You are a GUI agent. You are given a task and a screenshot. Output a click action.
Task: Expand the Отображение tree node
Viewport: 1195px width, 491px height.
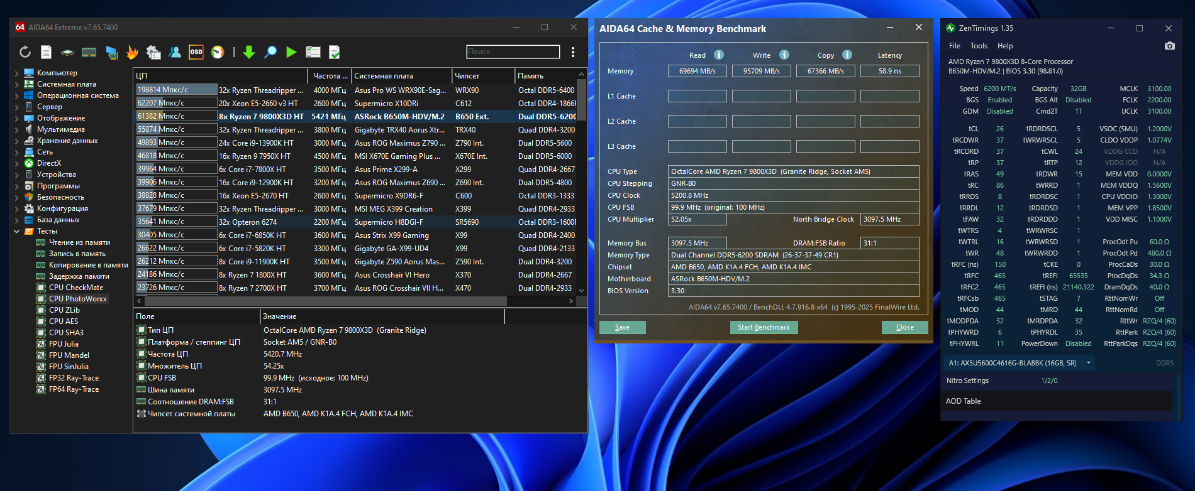point(17,118)
